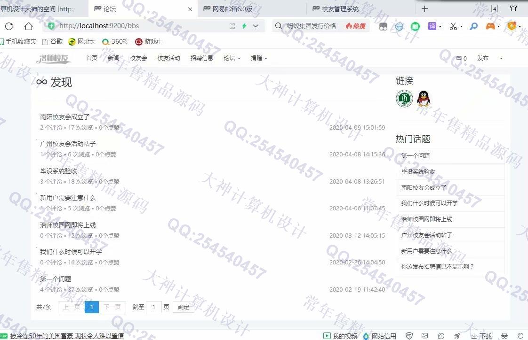
Task: Click the rocket accelerator icon in status bar
Action: coord(457,336)
